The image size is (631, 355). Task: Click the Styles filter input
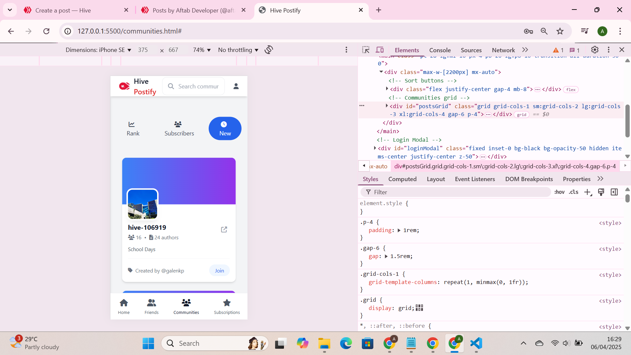click(456, 192)
